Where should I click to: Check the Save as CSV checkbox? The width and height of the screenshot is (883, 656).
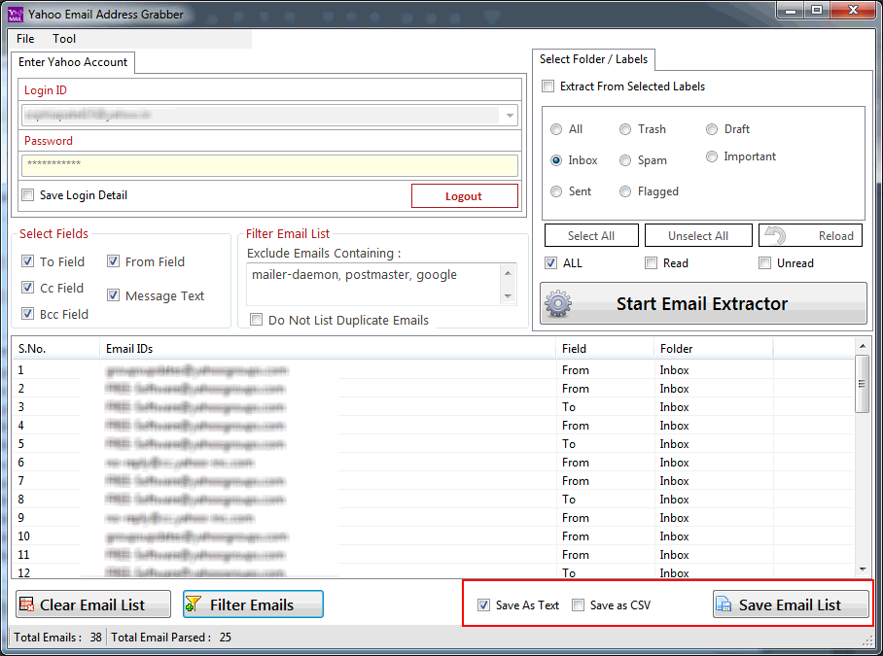click(578, 604)
